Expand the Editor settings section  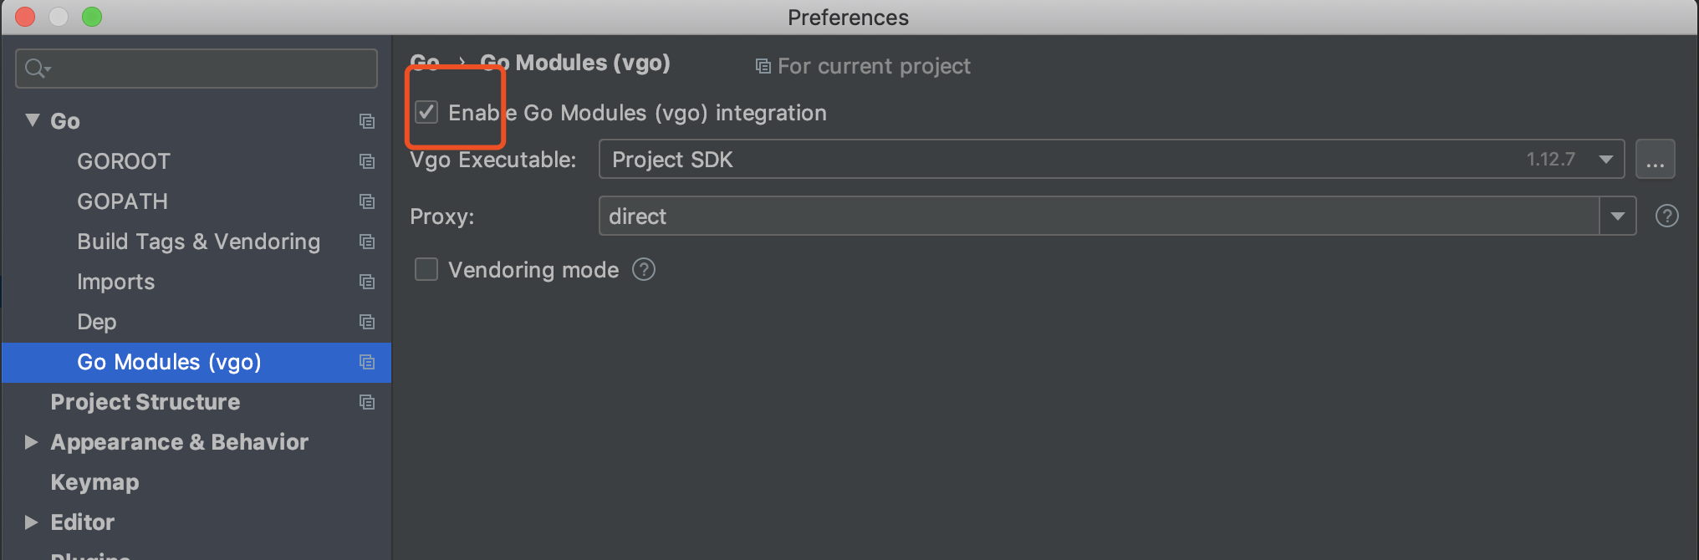point(31,522)
